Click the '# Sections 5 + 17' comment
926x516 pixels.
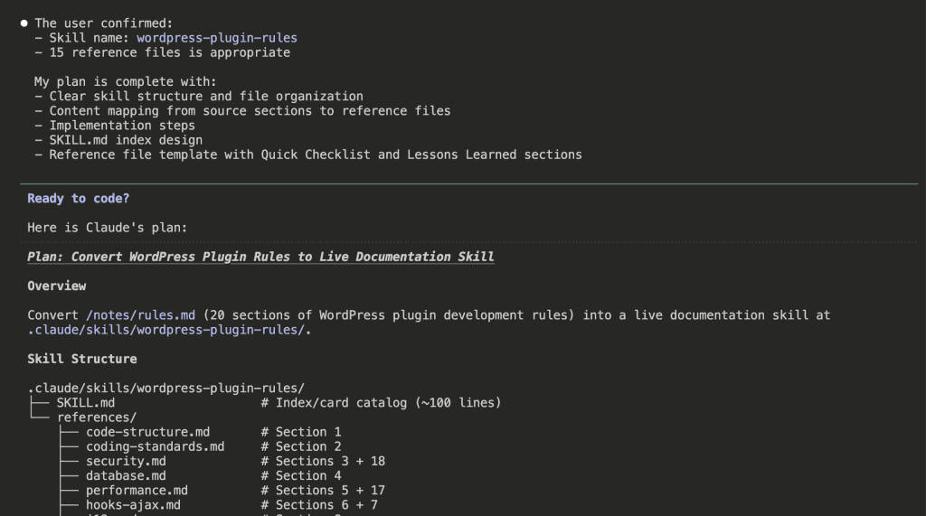(x=323, y=491)
